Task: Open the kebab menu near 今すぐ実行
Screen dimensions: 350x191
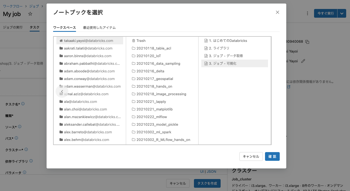Action: click(307, 13)
